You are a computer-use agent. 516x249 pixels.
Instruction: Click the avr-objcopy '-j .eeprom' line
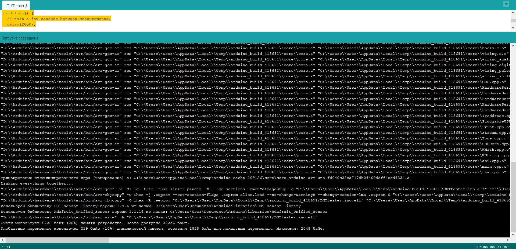[255, 195]
